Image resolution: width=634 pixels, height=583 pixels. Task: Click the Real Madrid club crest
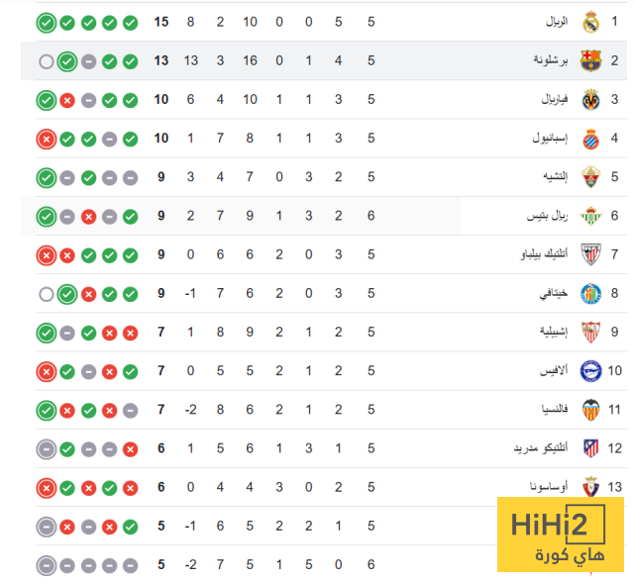click(x=590, y=22)
